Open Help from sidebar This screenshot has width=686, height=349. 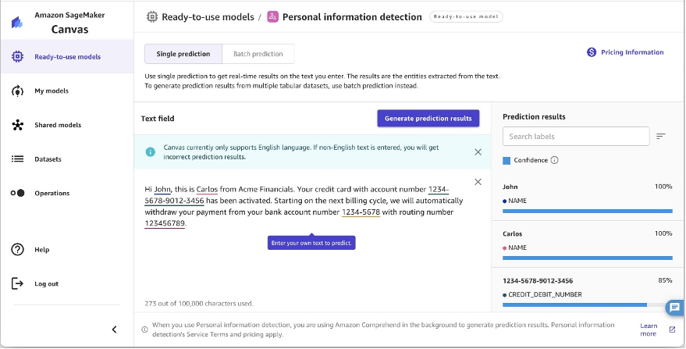coord(41,250)
